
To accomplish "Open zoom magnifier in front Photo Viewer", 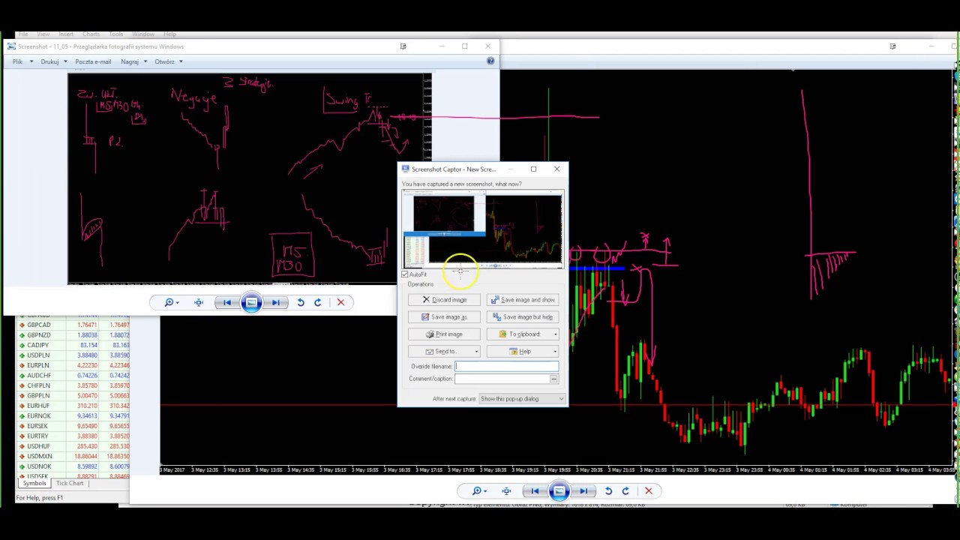I will point(172,302).
